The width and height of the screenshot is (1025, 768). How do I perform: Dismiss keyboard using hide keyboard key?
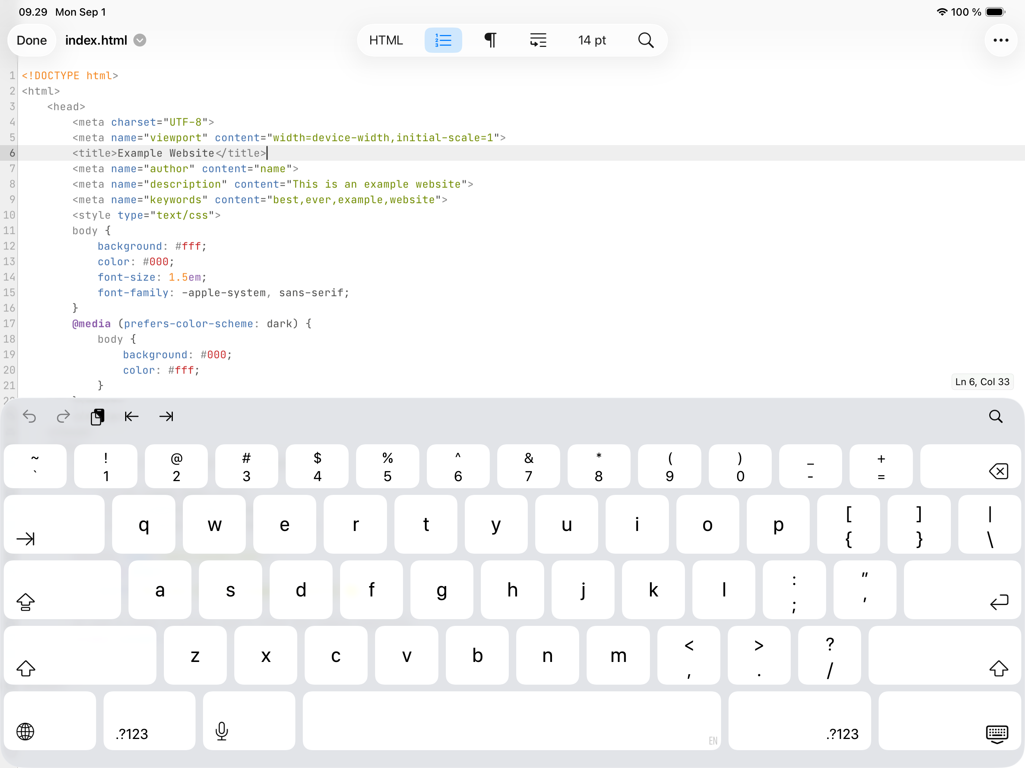[996, 733]
